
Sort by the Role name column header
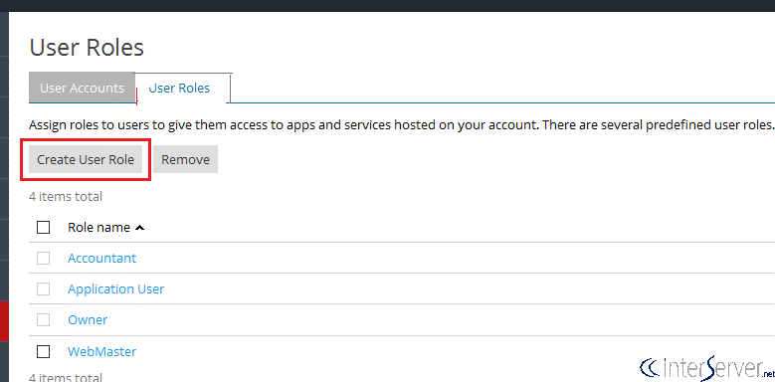pyautogui.click(x=105, y=228)
